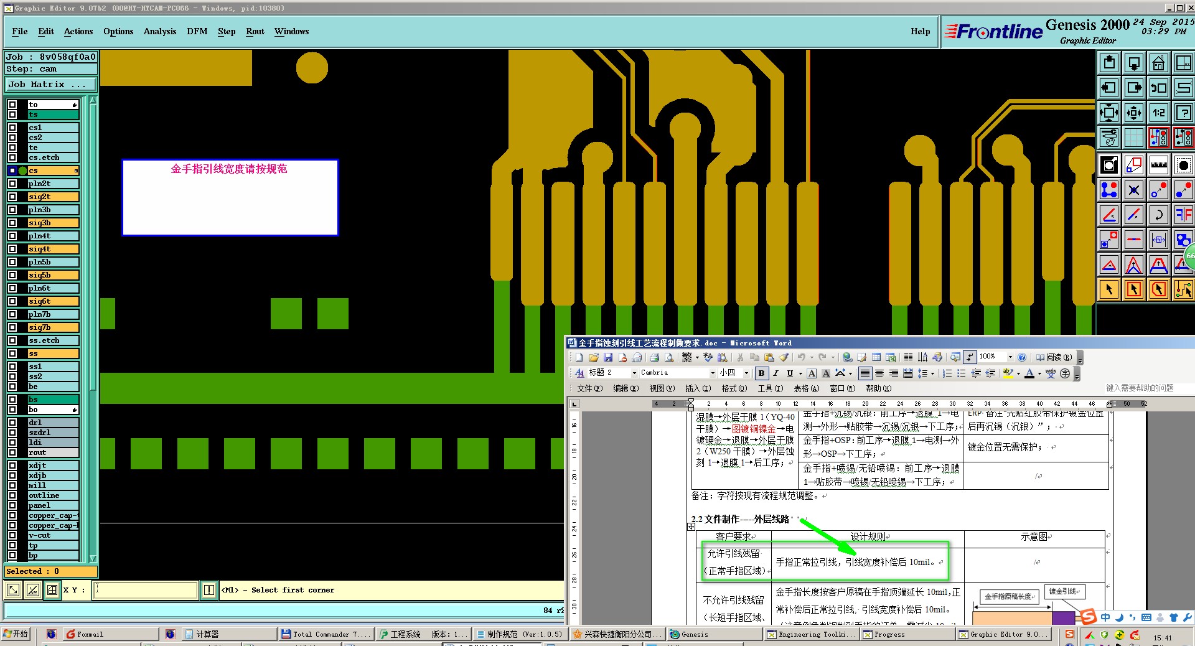1195x646 pixels.
Task: Click the net select tool icon
Action: [x=1183, y=290]
